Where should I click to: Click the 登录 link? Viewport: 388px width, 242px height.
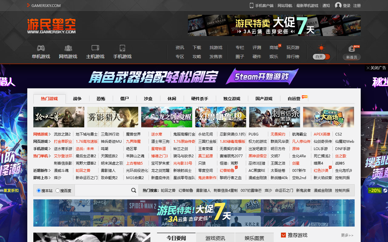point(347,5)
